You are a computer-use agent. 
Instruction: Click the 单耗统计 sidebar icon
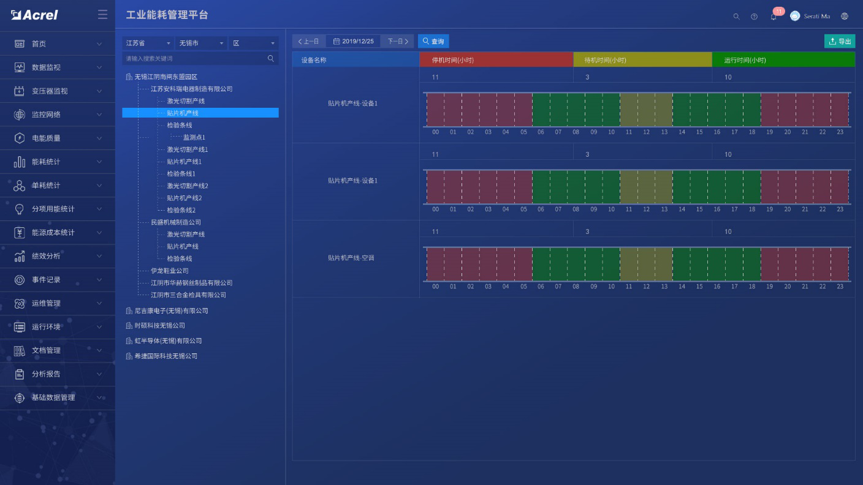[20, 186]
